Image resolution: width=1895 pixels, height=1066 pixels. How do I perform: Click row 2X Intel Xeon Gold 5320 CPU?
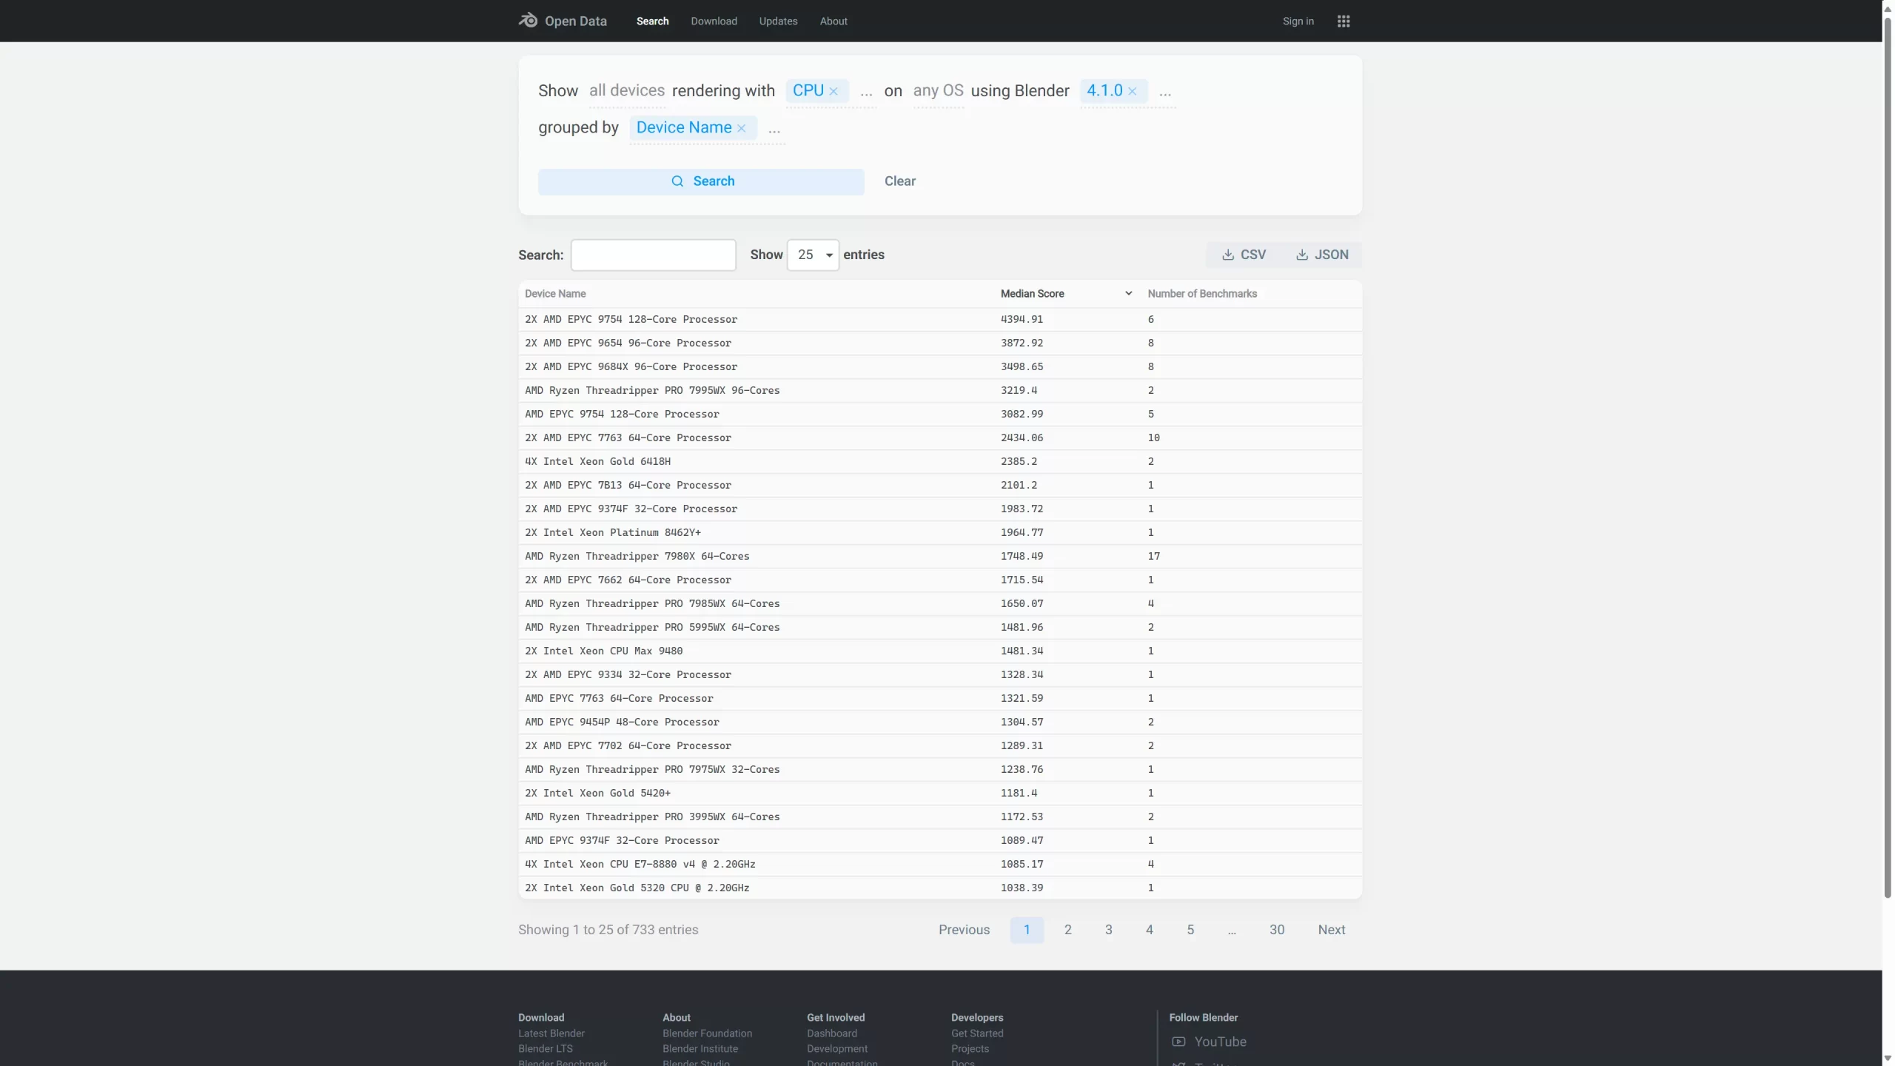[x=939, y=888]
